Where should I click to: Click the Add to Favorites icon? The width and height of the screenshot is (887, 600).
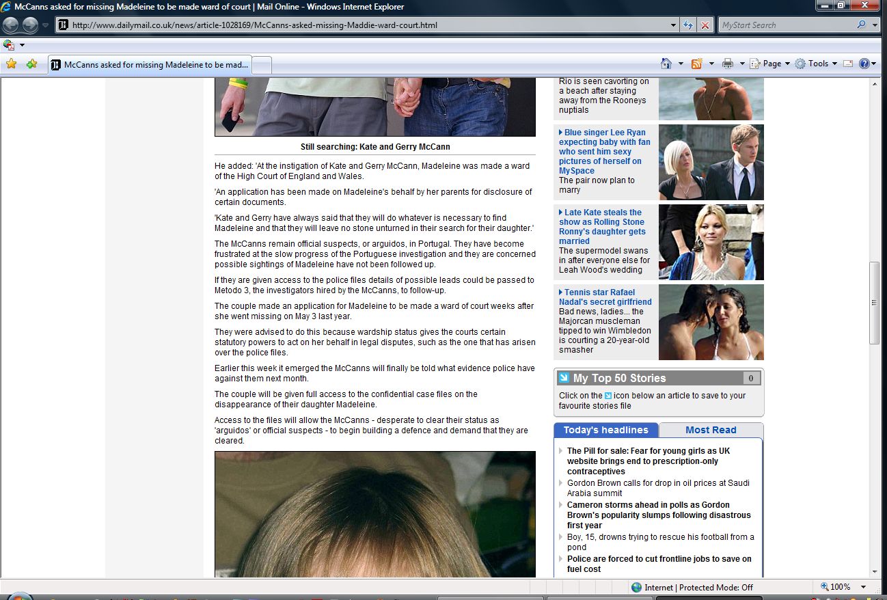click(31, 64)
